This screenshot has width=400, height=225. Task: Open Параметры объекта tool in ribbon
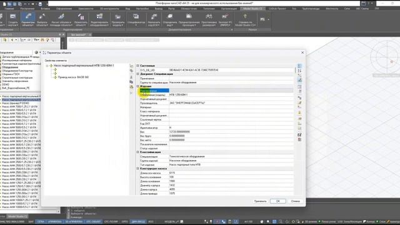(27, 20)
